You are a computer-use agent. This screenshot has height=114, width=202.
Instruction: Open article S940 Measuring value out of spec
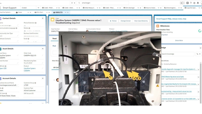point(173,76)
